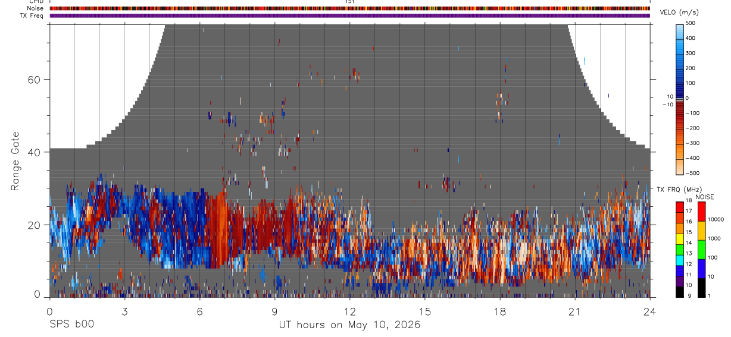Screen dimensions: 731x337
Task: Click the 24 tick on UT hours axis
Action: [649, 311]
